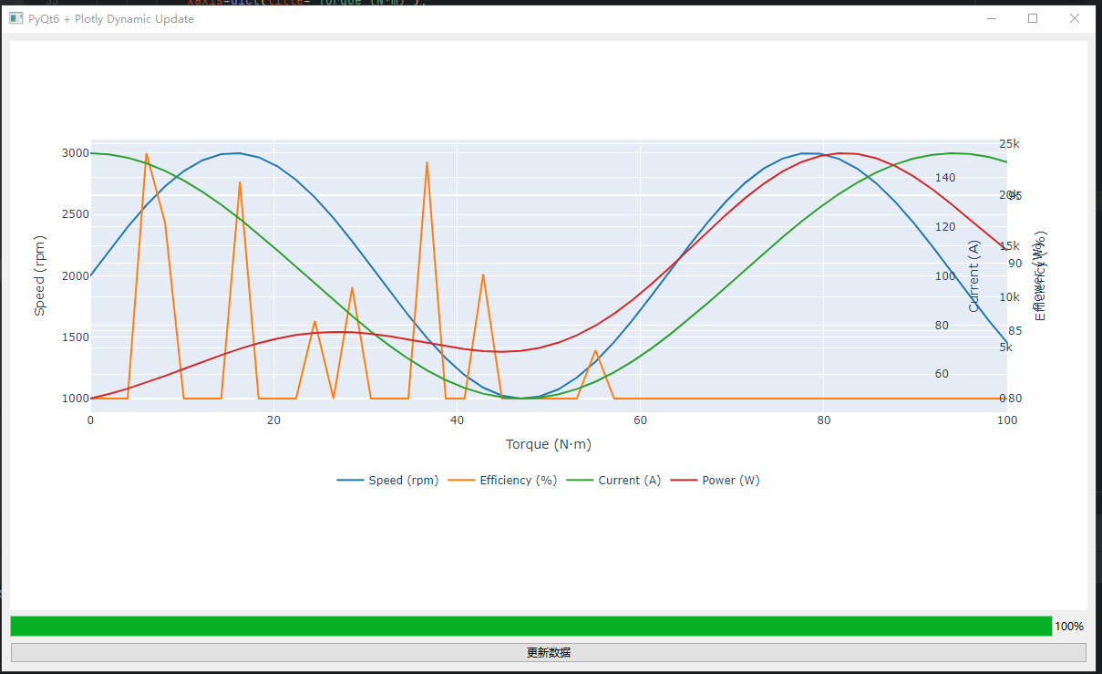The image size is (1102, 674).
Task: Click the red Power (W) legend line
Action: [684, 481]
